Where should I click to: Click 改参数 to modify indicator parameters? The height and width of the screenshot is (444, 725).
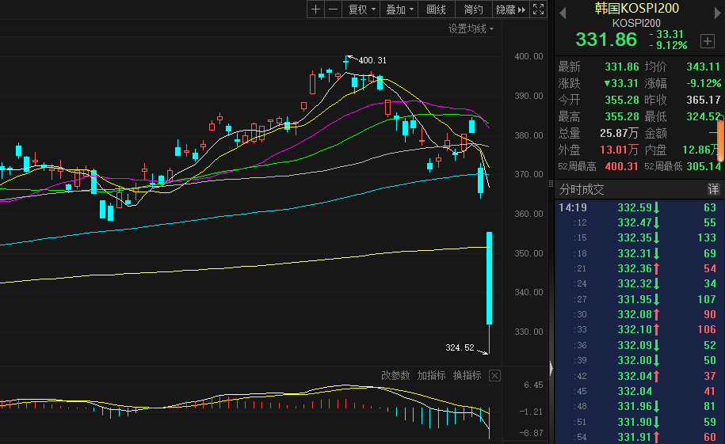pyautogui.click(x=395, y=375)
